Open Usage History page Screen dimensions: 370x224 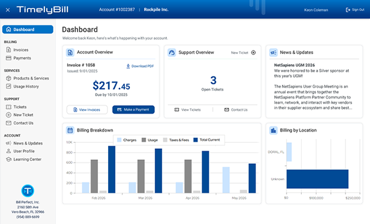tap(26, 87)
